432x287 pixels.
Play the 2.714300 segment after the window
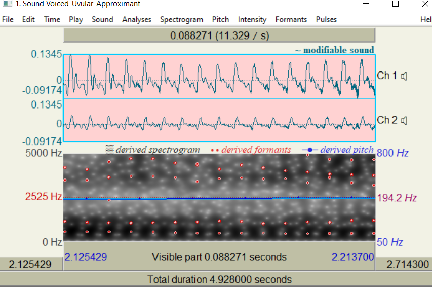(404, 264)
